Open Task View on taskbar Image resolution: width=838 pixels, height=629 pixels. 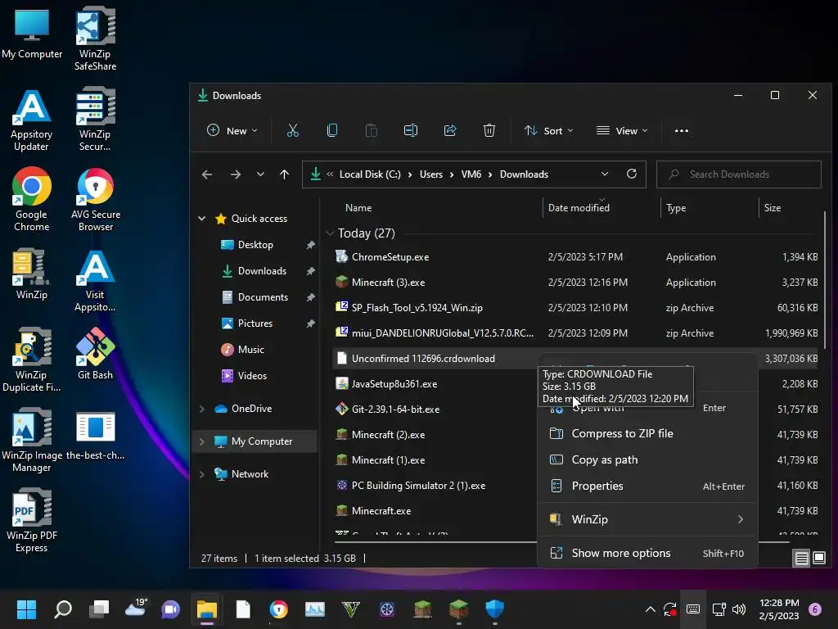coord(99,609)
